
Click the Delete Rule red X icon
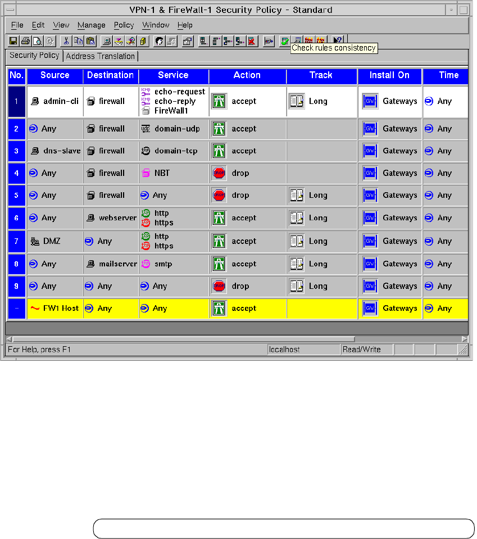point(252,41)
